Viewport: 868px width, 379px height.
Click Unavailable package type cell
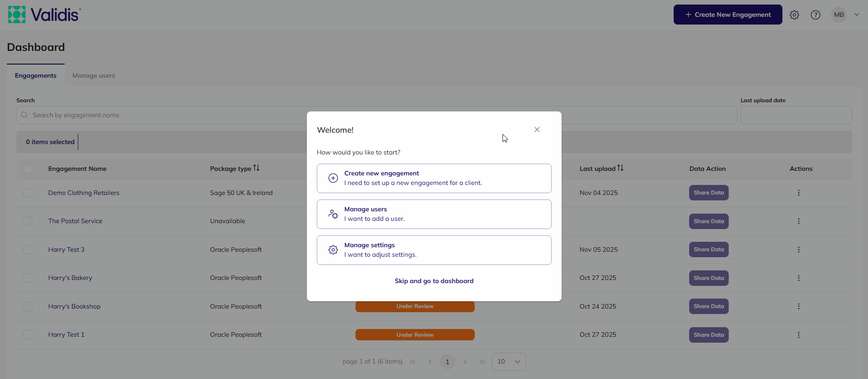pos(228,221)
